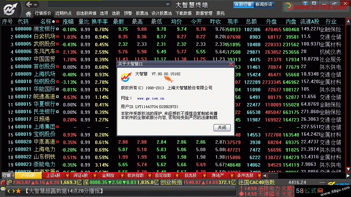Sort by the 换手率 column header
The height and width of the screenshot is (197, 351).
coord(100,22)
